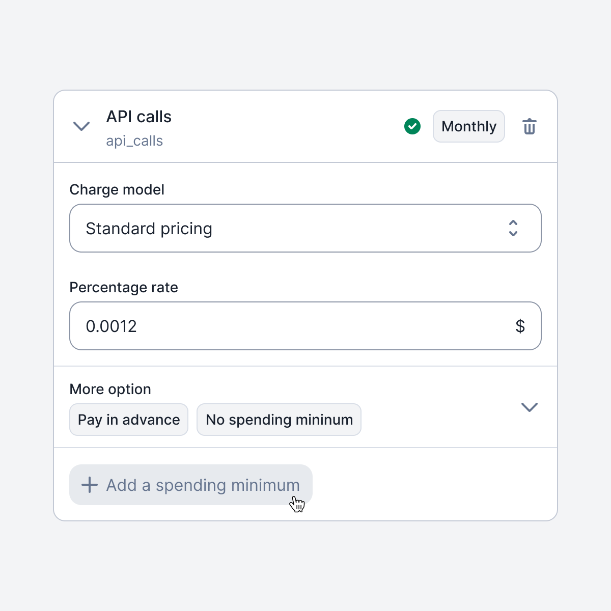Screen dimensions: 611x611
Task: Expand the More option chevron
Action: point(530,407)
